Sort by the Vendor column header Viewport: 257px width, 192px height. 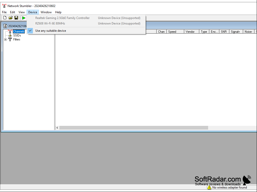click(192, 32)
